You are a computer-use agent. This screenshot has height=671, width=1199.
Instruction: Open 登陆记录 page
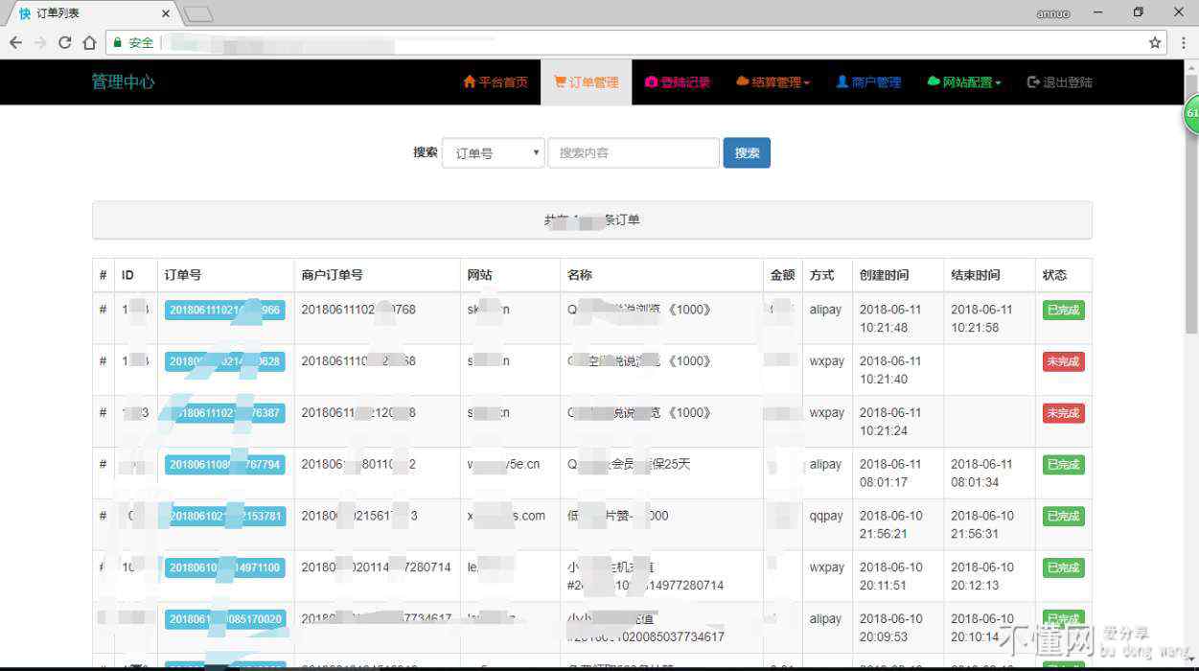[x=678, y=82]
